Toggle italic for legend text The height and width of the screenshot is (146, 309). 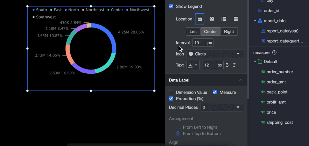click(234, 65)
